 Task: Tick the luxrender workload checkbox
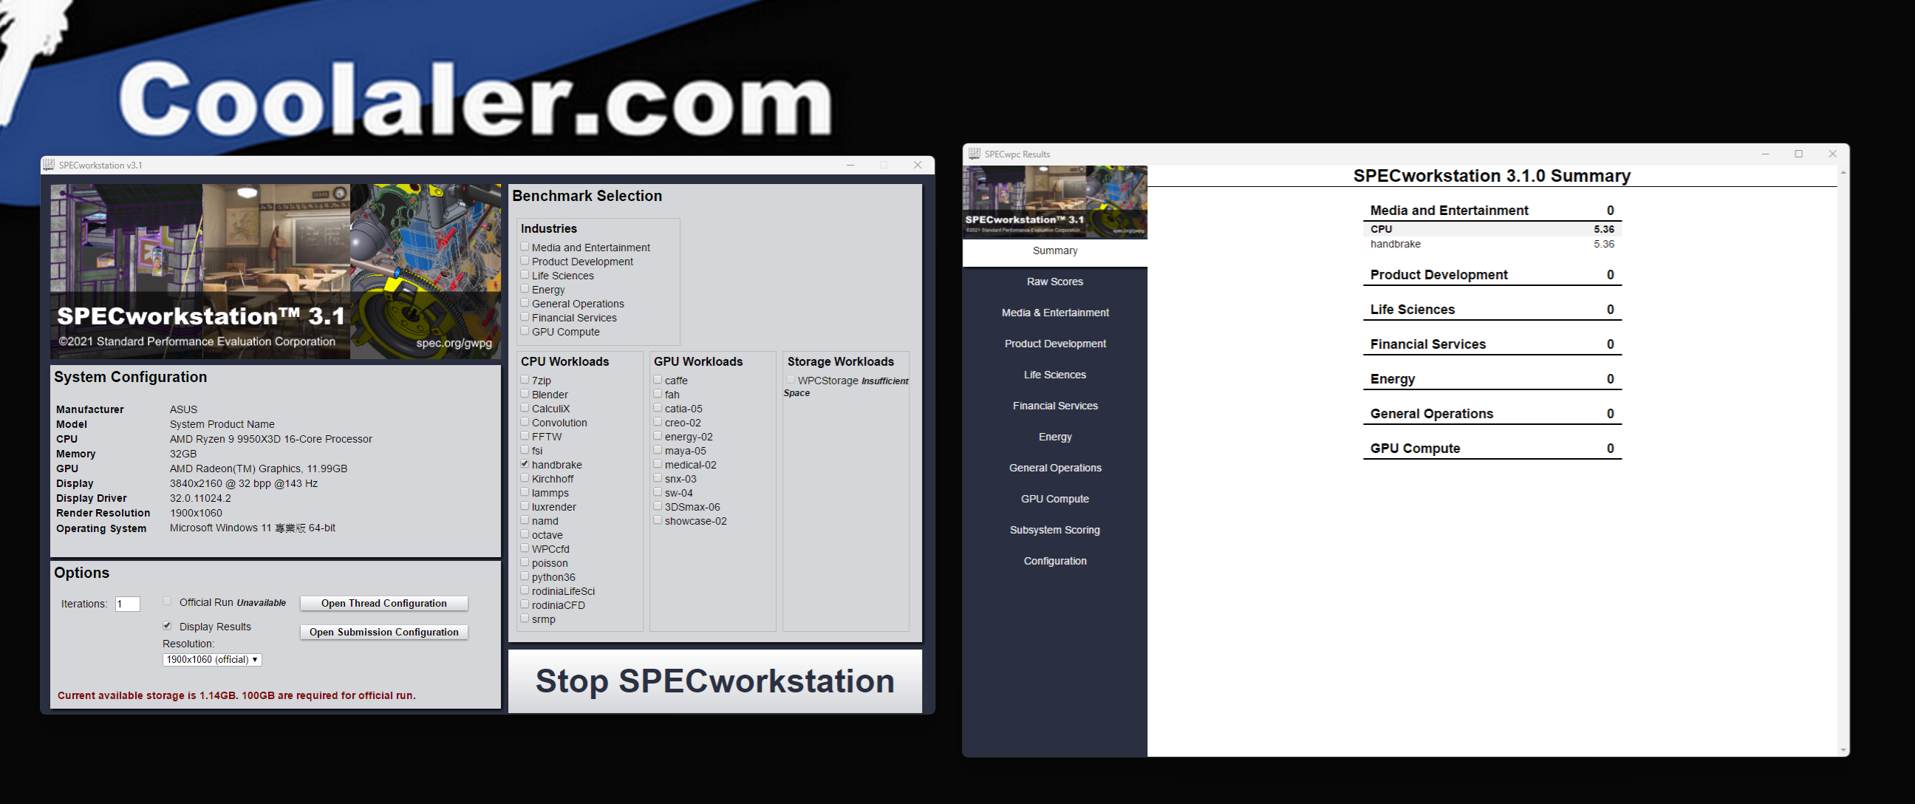point(525,506)
